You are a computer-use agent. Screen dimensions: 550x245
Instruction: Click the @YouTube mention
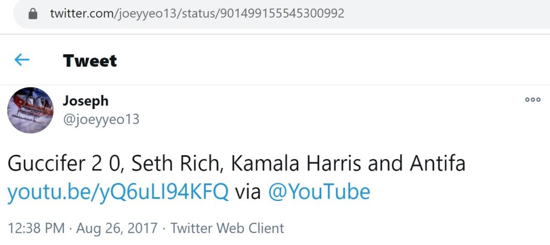click(319, 192)
